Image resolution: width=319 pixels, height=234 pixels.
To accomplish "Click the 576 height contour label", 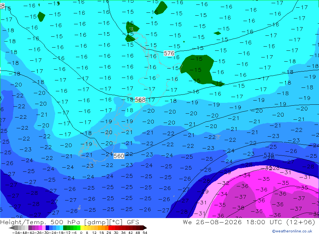I will point(169,53).
